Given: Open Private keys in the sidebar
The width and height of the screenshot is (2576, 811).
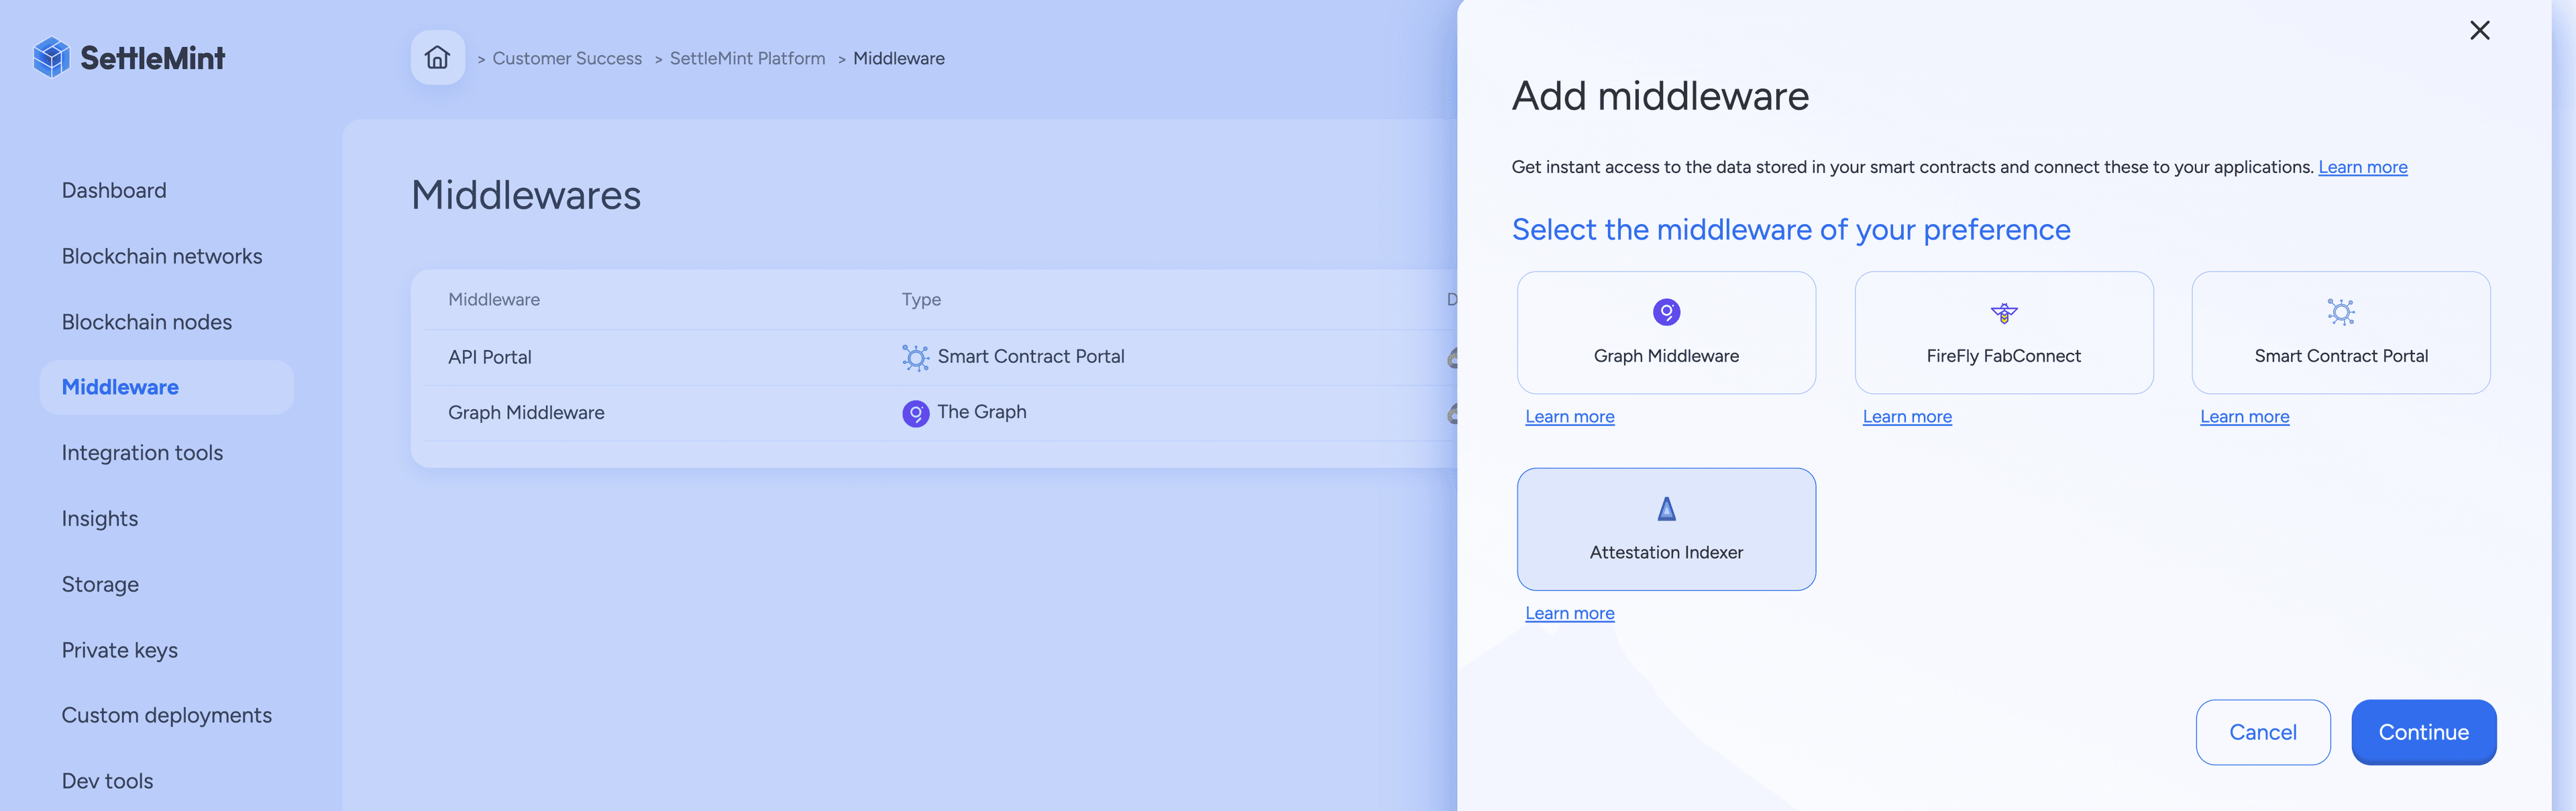Looking at the screenshot, I should [120, 650].
